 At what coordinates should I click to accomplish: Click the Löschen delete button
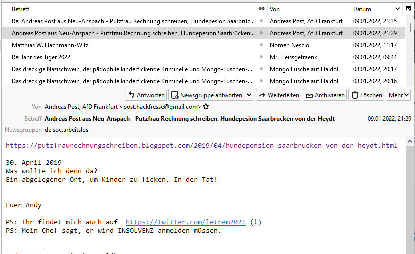pyautogui.click(x=367, y=95)
